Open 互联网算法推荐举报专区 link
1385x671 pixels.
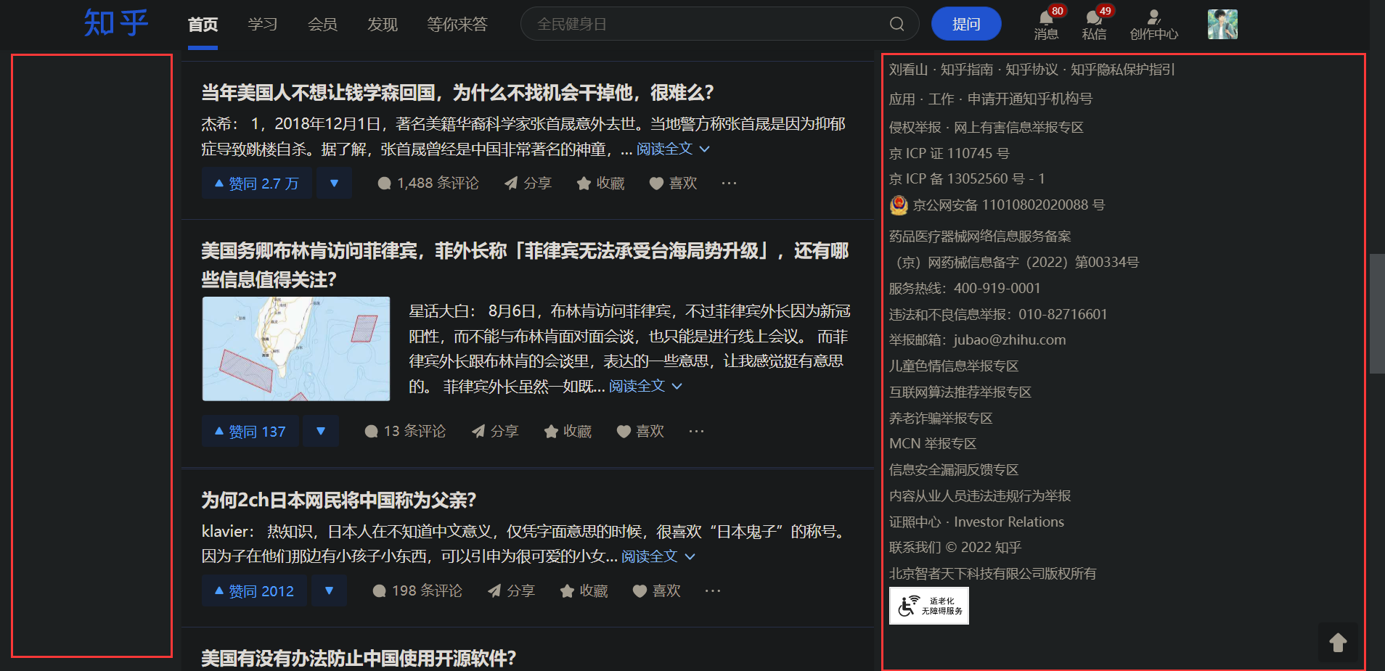(960, 392)
